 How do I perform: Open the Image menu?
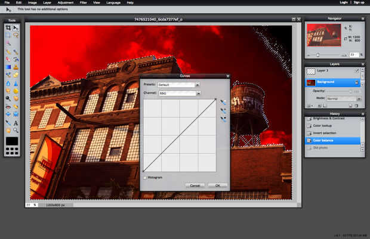pos(32,2)
